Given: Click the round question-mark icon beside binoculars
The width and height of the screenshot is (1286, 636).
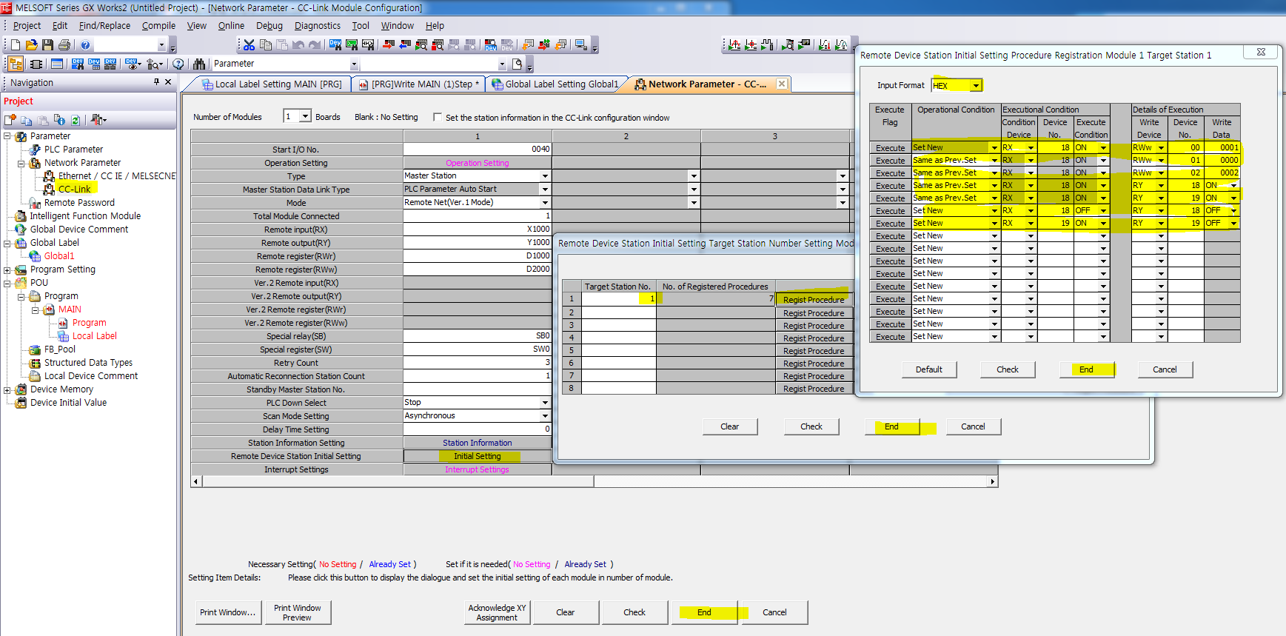Looking at the screenshot, I should pyautogui.click(x=178, y=64).
